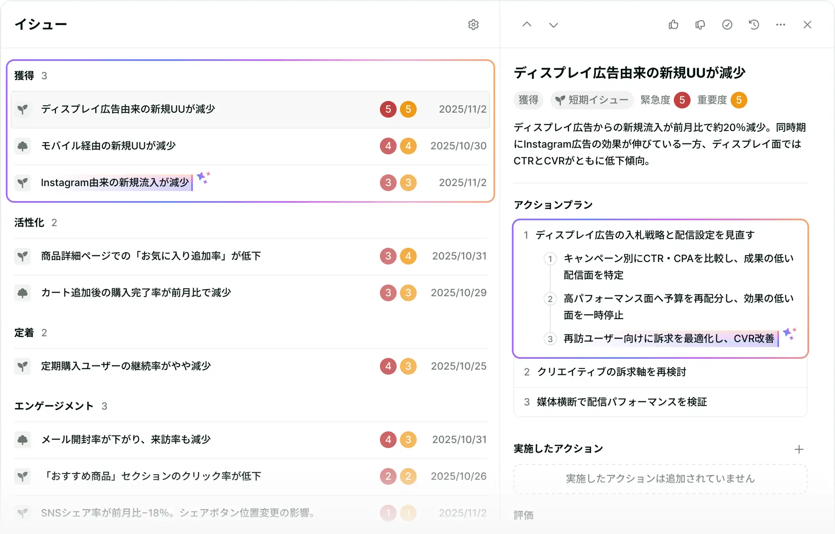This screenshot has width=835, height=534.
Task: Click the tree icon beside カート追加後 issue
Action: (23, 293)
